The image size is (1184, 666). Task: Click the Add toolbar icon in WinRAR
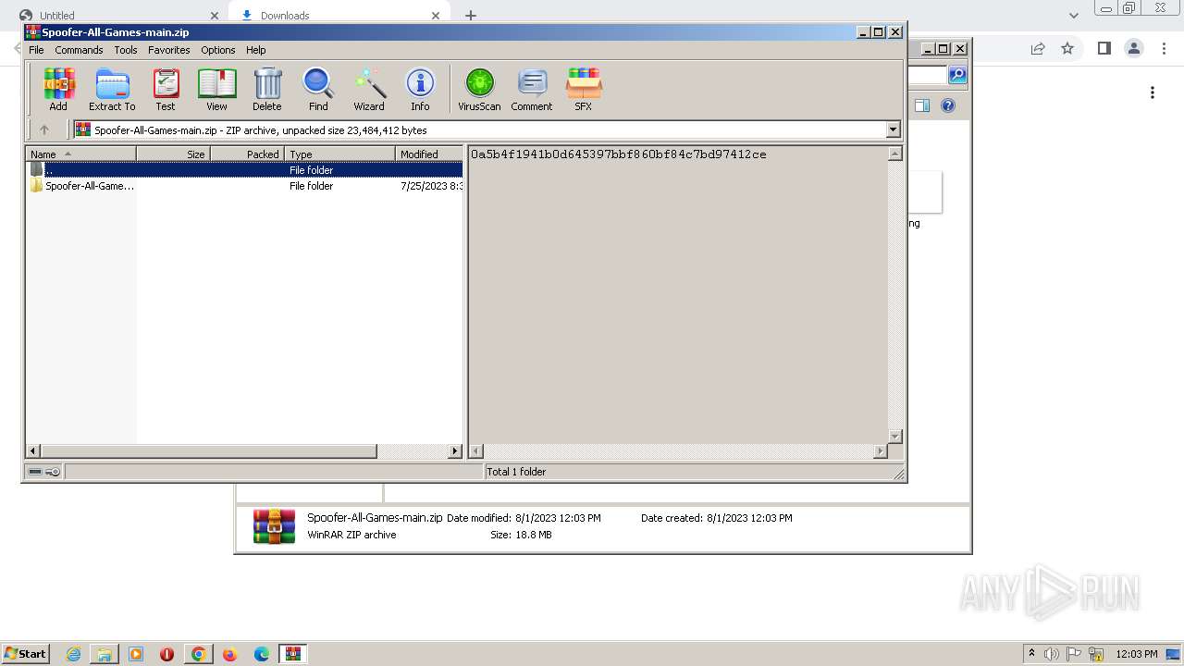[x=58, y=90]
